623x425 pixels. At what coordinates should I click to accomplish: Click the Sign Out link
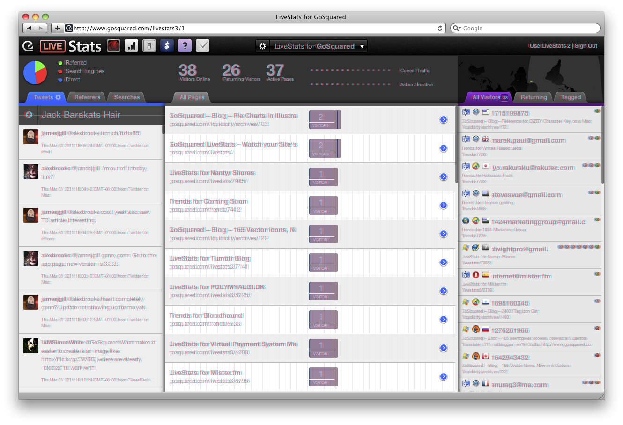(586, 46)
